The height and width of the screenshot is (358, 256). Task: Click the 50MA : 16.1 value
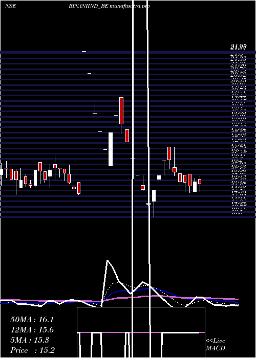pyautogui.click(x=32, y=320)
